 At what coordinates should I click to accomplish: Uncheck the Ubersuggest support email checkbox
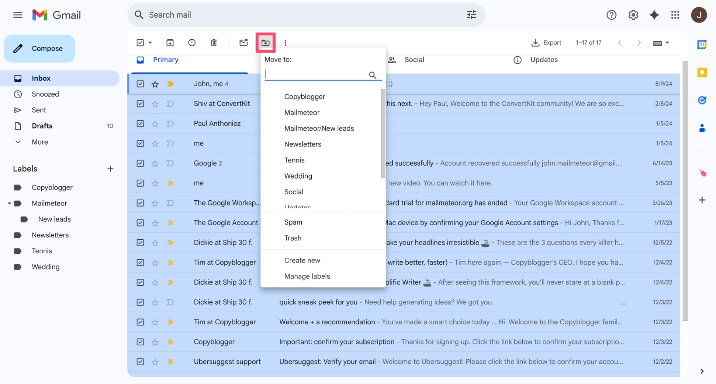140,362
